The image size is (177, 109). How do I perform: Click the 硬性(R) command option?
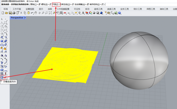pyautogui.click(x=44, y=4)
